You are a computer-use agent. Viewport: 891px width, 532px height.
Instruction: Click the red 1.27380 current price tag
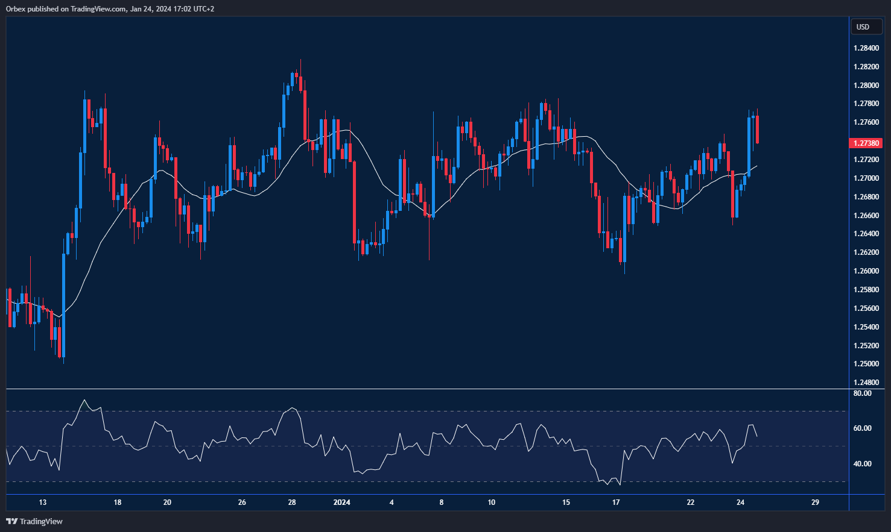pos(864,143)
